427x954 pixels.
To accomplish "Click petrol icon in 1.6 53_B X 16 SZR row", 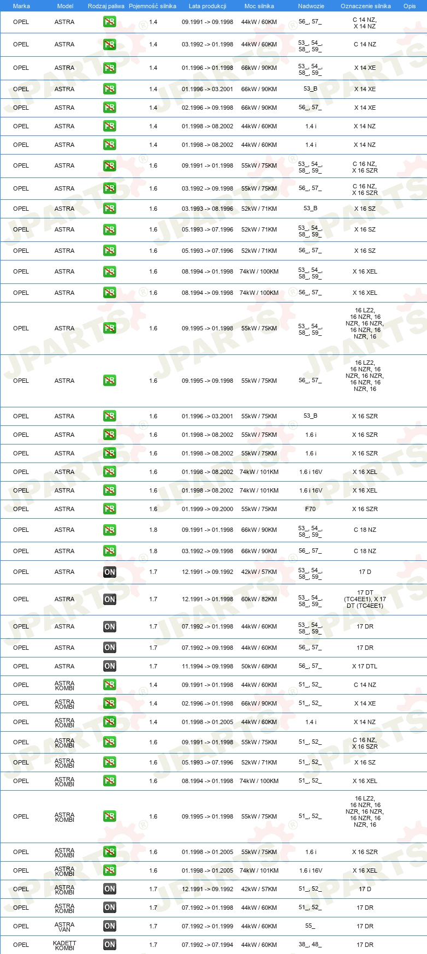I will 110,416.
